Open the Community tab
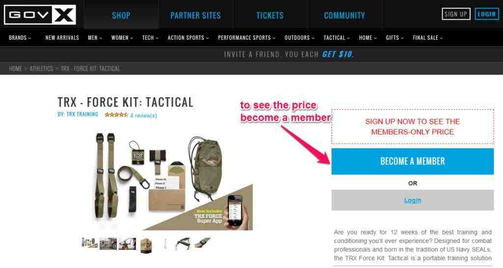This screenshot has width=503, height=268. pyautogui.click(x=344, y=15)
